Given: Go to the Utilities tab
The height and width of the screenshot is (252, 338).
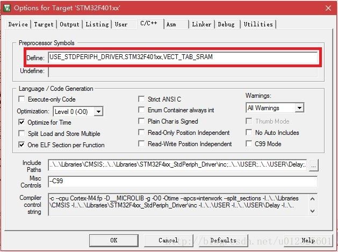Looking at the screenshot, I should (258, 24).
